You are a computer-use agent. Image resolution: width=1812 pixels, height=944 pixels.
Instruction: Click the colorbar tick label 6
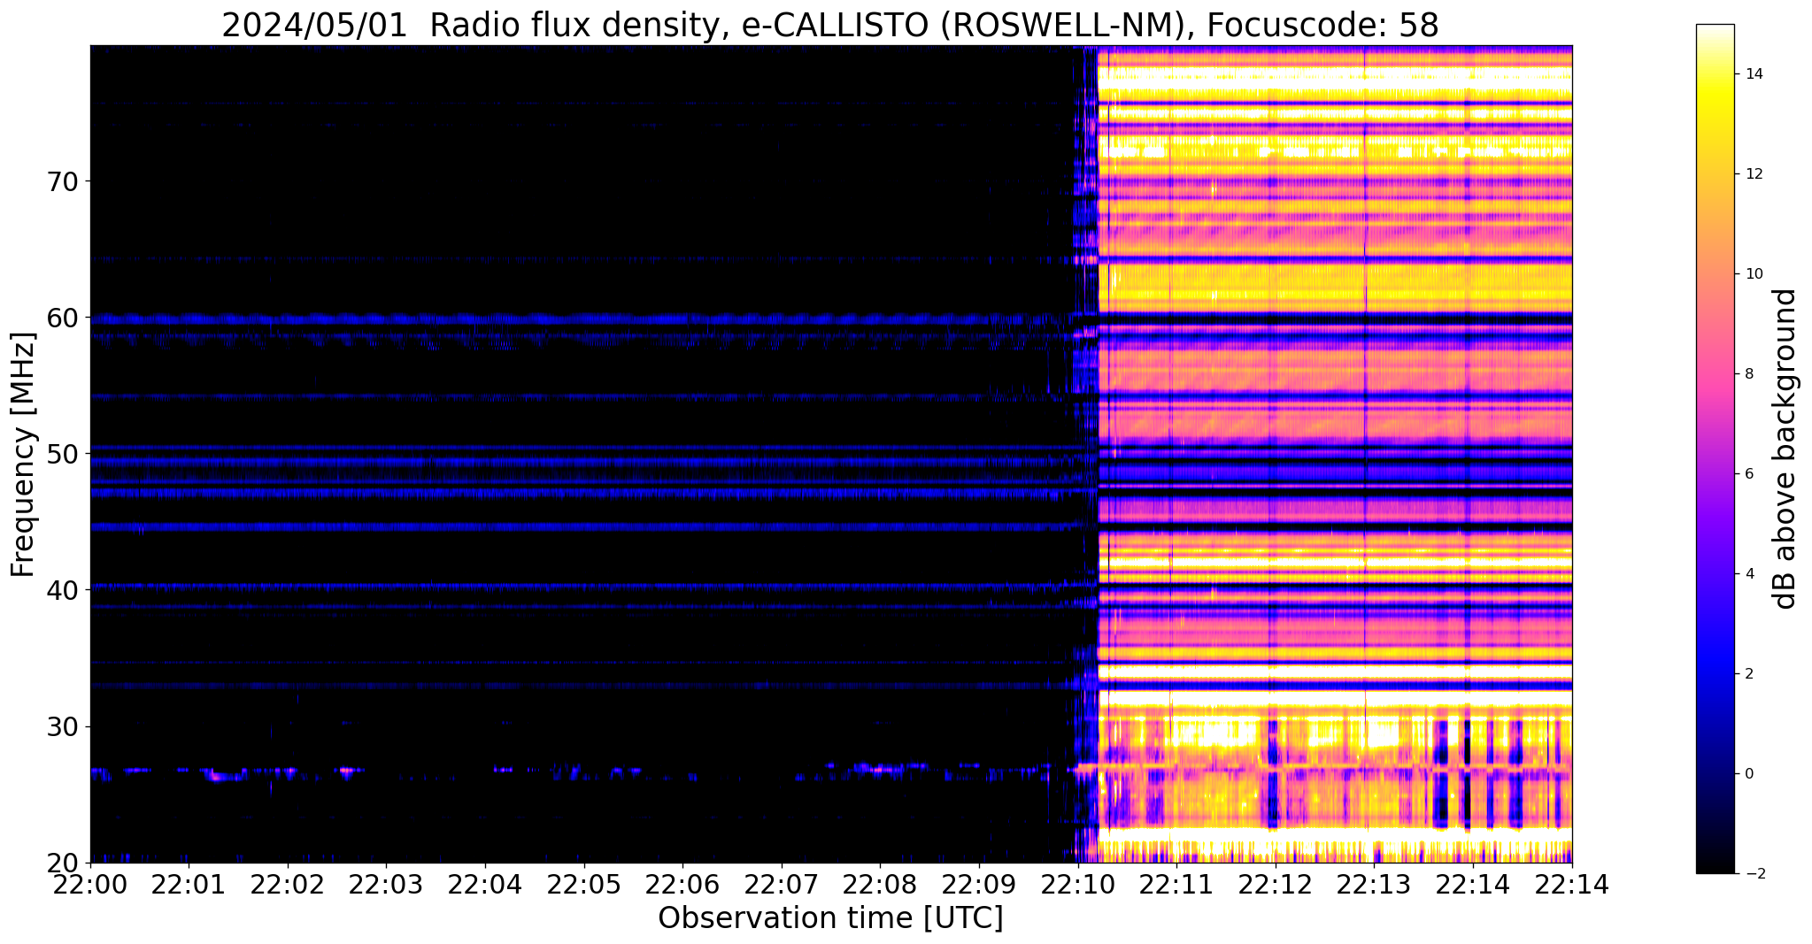(1748, 474)
